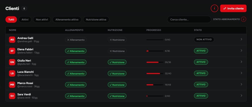The width and height of the screenshot is (252, 107).
Task: Click the STATO ABBONAMENTO label
Action: point(227,19)
